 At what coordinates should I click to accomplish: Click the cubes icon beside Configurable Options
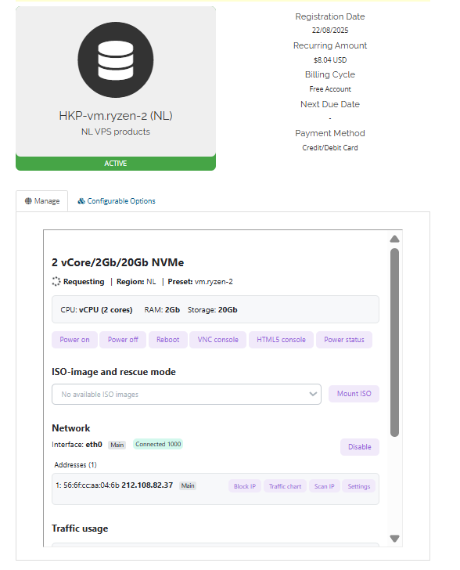tap(81, 201)
